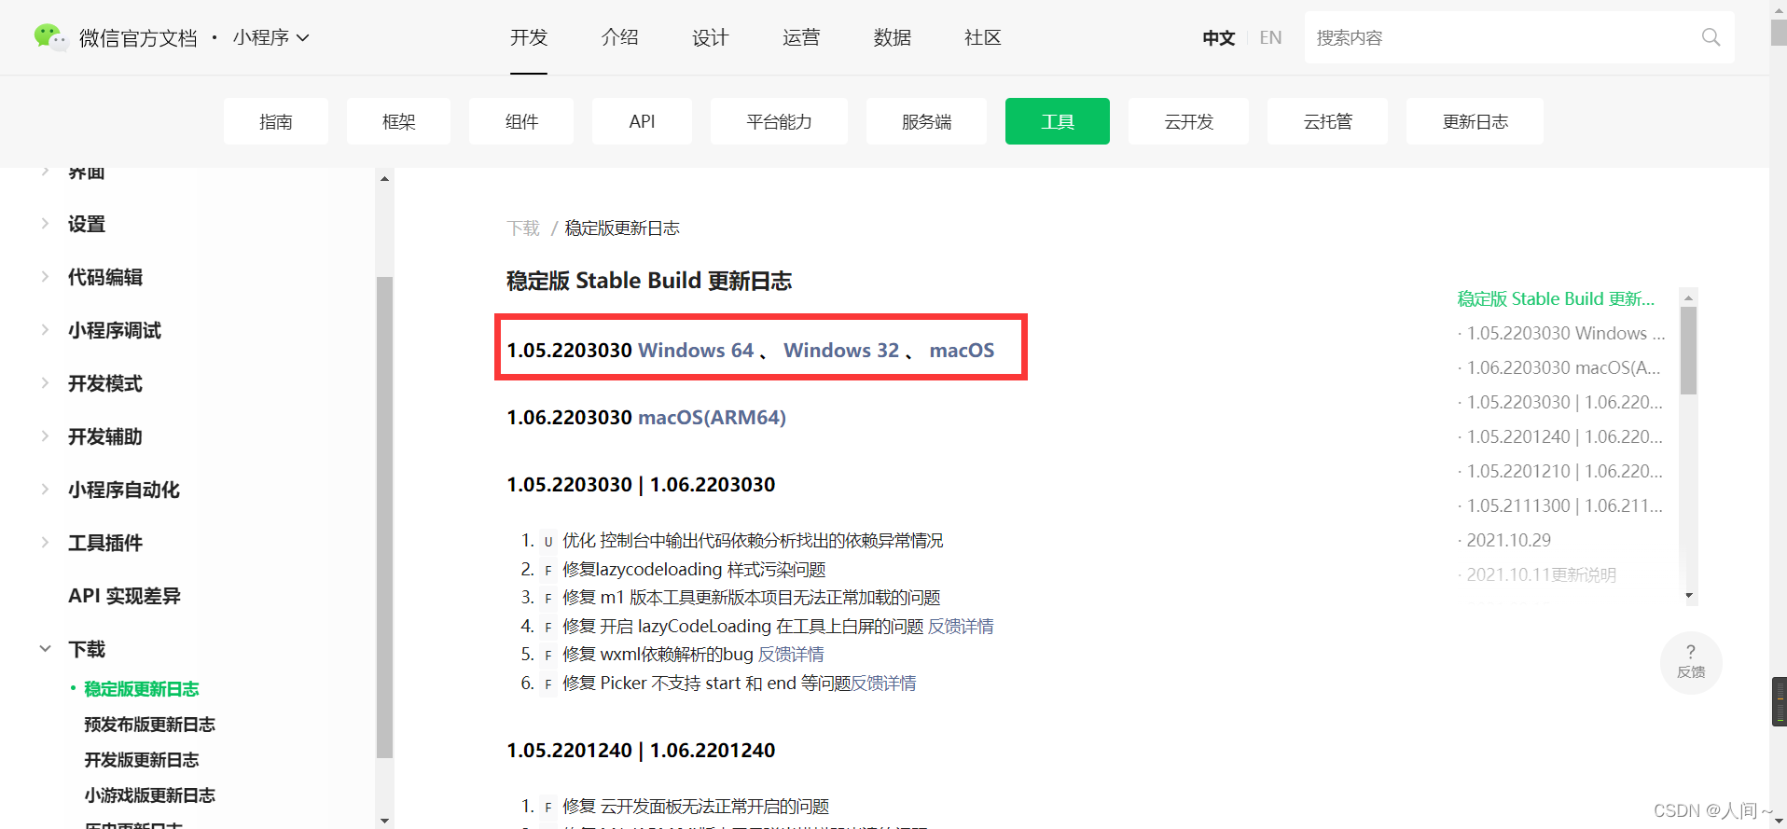Image resolution: width=1787 pixels, height=829 pixels.
Task: Switch language to 中文
Action: [x=1218, y=37]
